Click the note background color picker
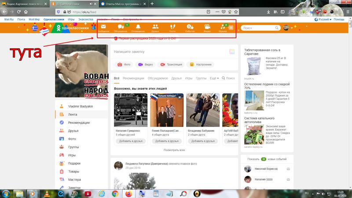Screen dimensions: 352x198 tap(231, 52)
